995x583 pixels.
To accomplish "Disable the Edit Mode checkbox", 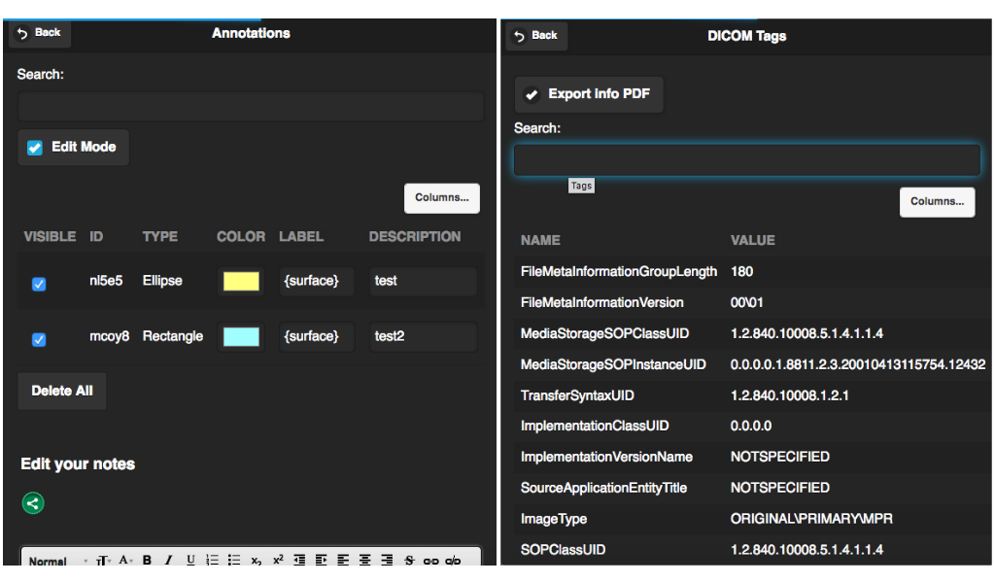I will [x=35, y=148].
